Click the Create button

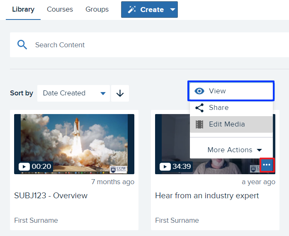coord(149,10)
